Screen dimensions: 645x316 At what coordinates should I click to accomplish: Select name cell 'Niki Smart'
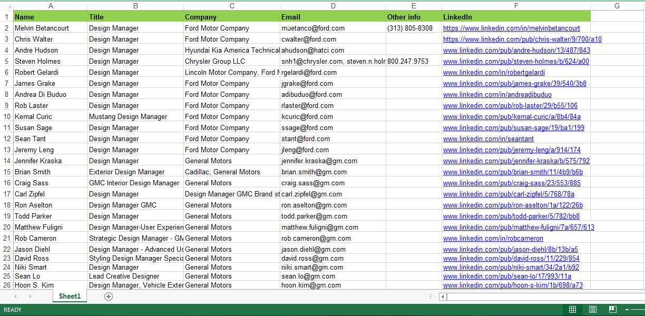(x=51, y=267)
